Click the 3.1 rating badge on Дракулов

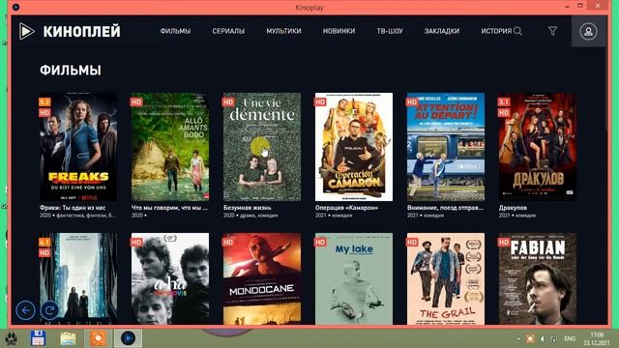click(x=504, y=102)
